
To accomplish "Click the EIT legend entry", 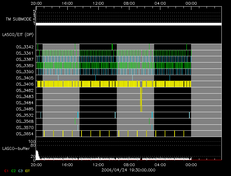I will [x=27, y=171].
